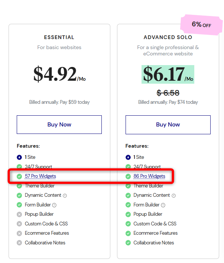Click gray X icon beside Essential Collaborative Notes
This screenshot has height=263, width=224.
click(x=19, y=243)
